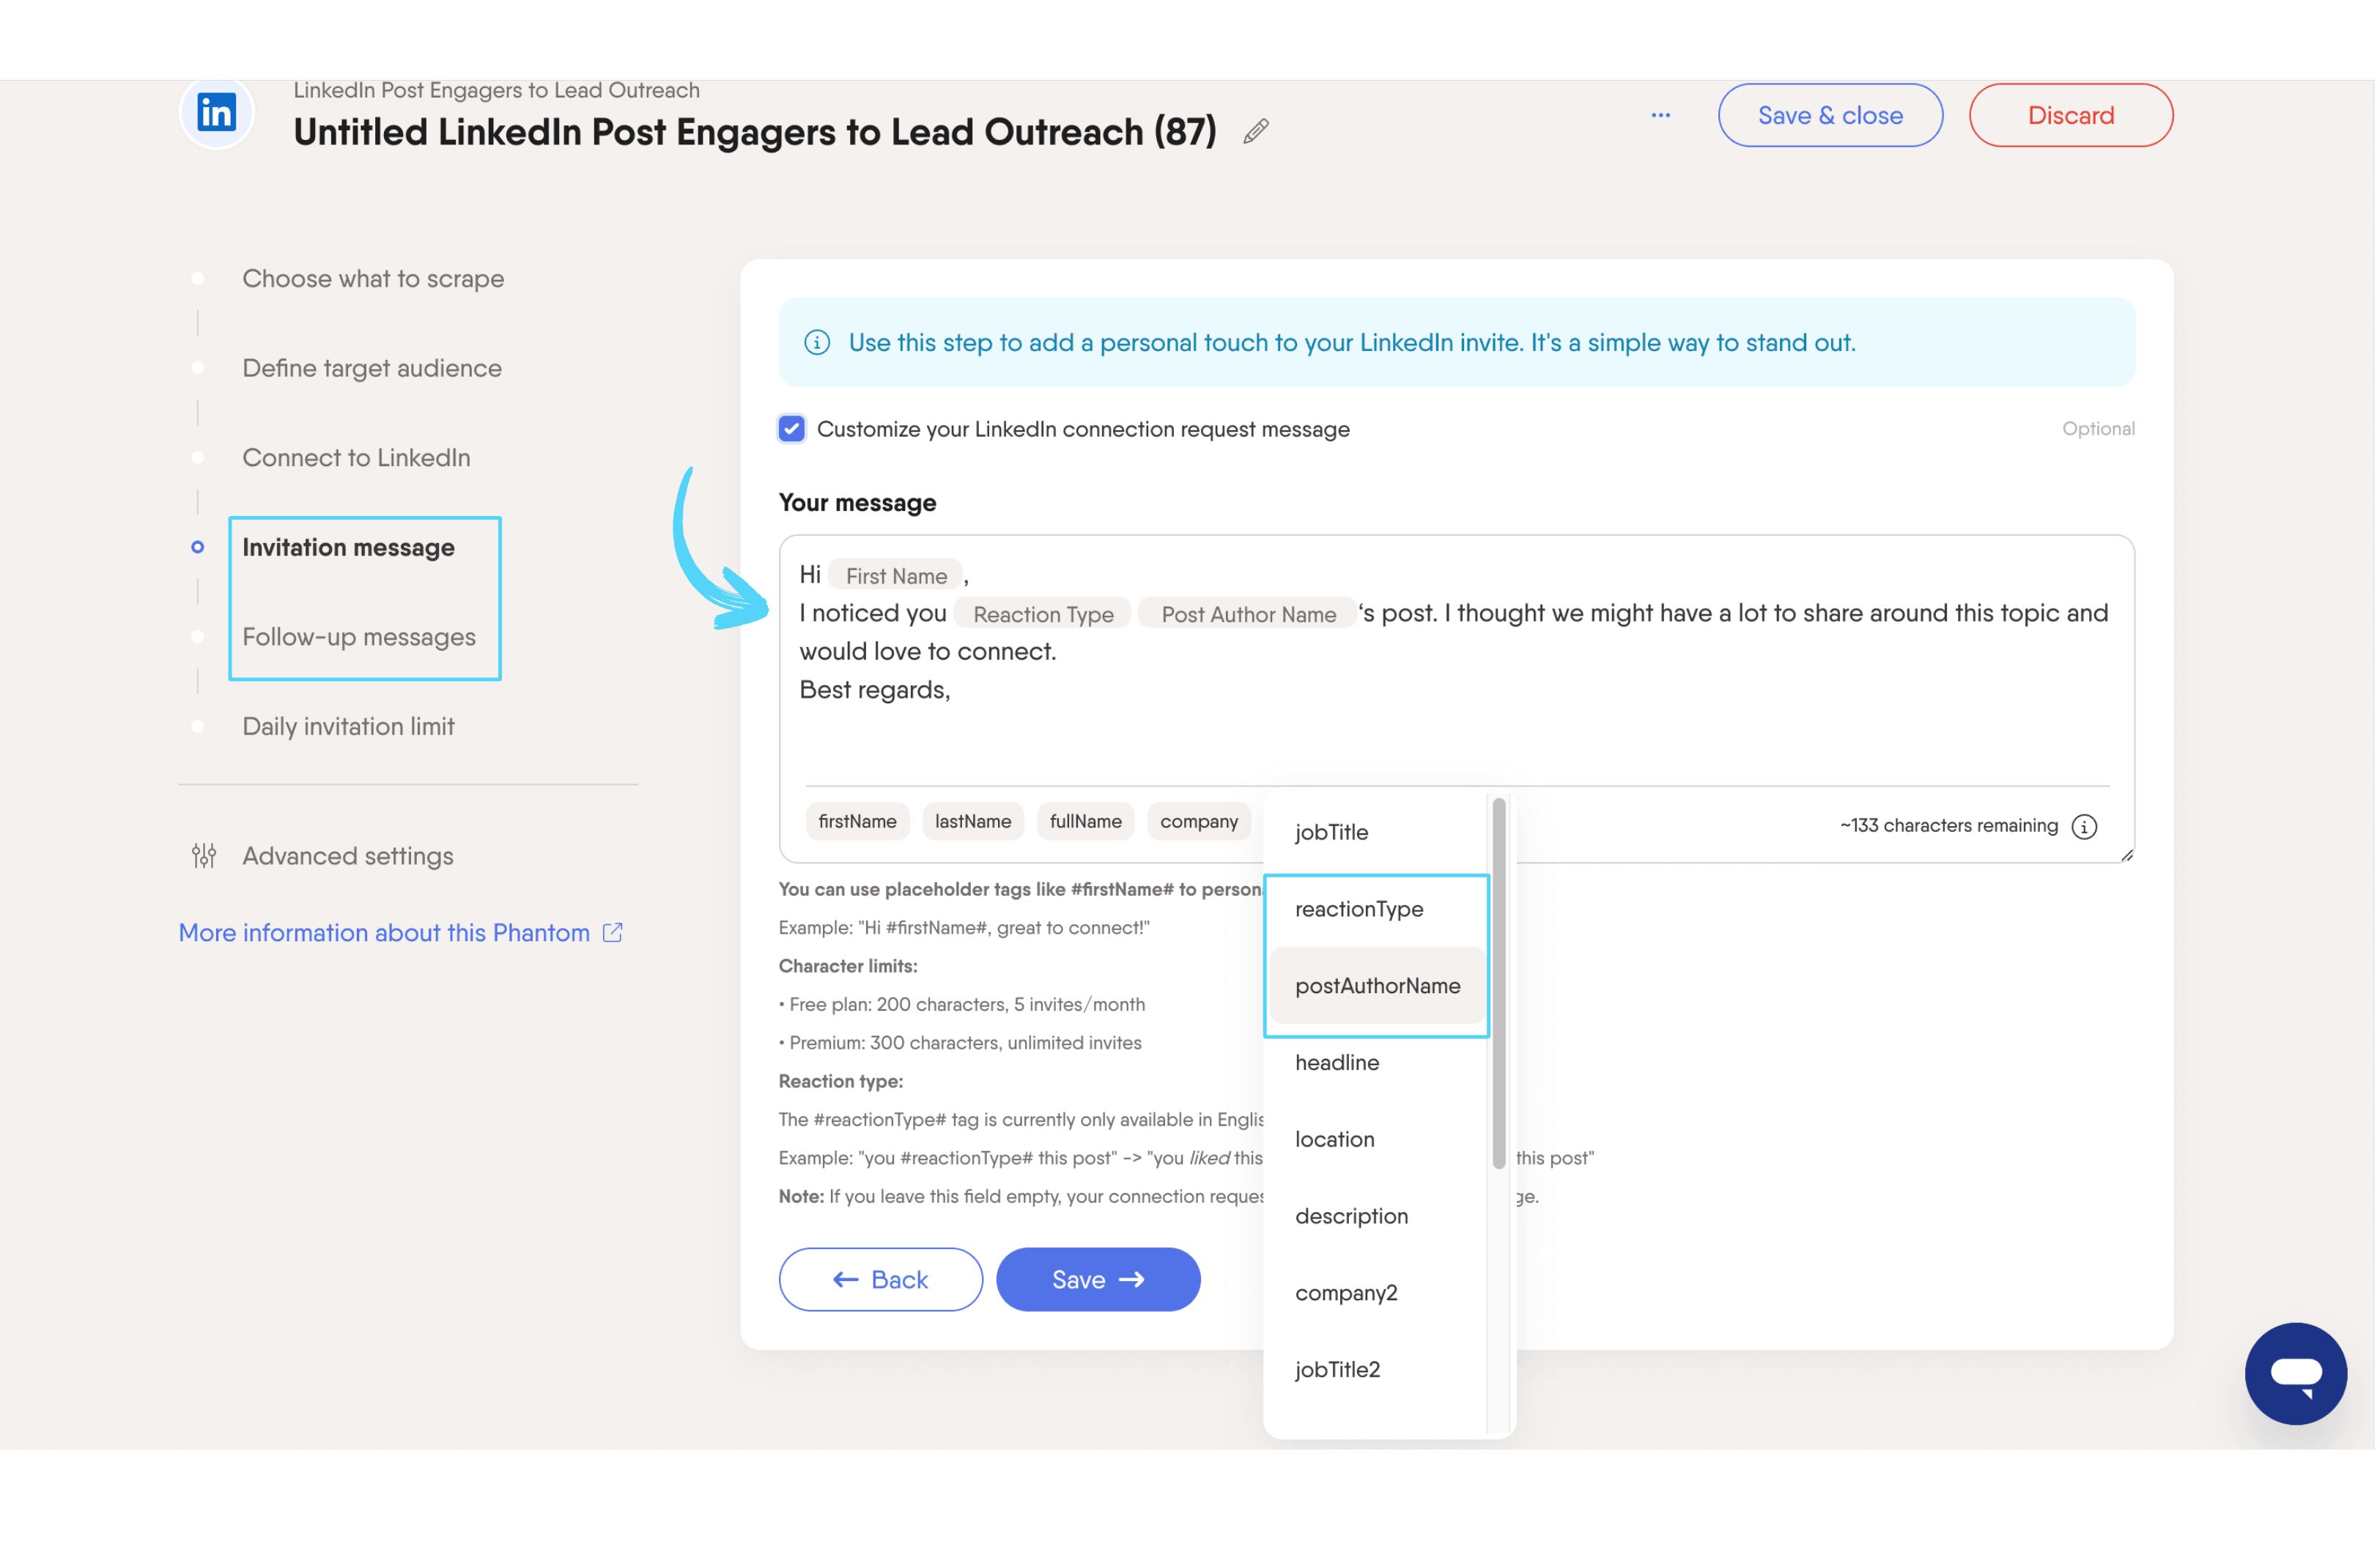Click the LinkedIn logo icon
Viewport: 2380px width, 1548px height.
216,112
